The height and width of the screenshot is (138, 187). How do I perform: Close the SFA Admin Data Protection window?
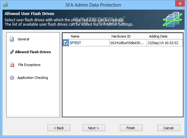click(180, 3)
